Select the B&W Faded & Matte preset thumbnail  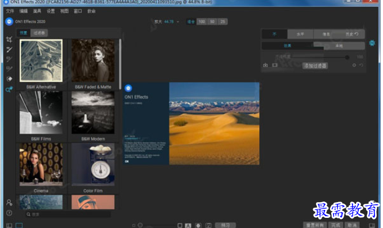[92, 61]
